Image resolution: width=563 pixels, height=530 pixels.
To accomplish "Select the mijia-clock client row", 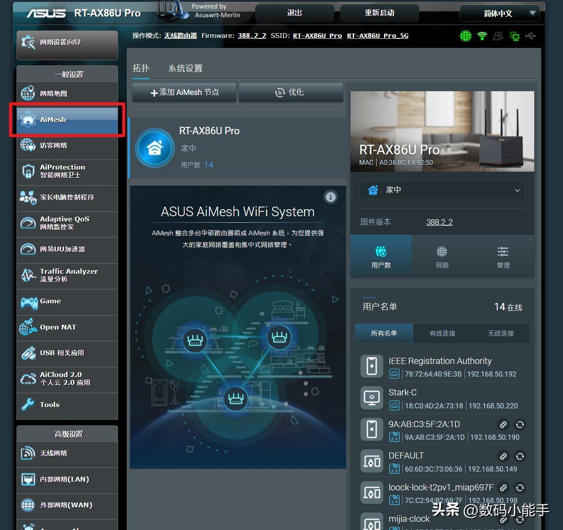I will (442, 520).
